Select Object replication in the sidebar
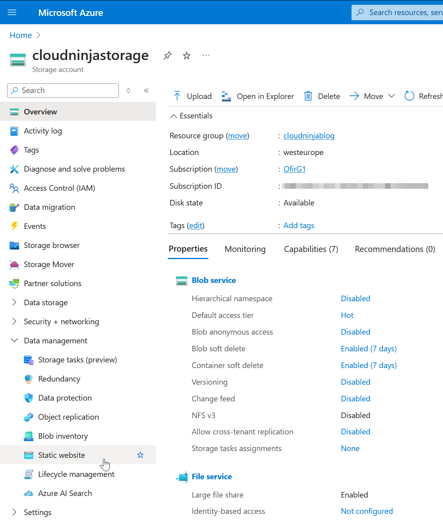This screenshot has width=443, height=521. point(68,417)
